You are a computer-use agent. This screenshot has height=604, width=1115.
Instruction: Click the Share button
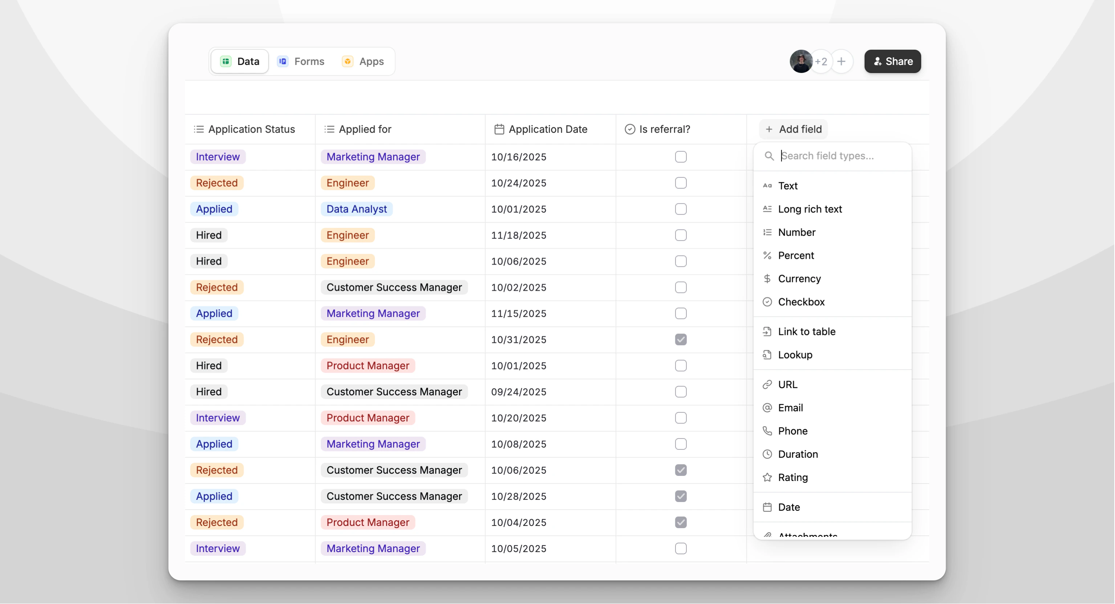pyautogui.click(x=892, y=61)
